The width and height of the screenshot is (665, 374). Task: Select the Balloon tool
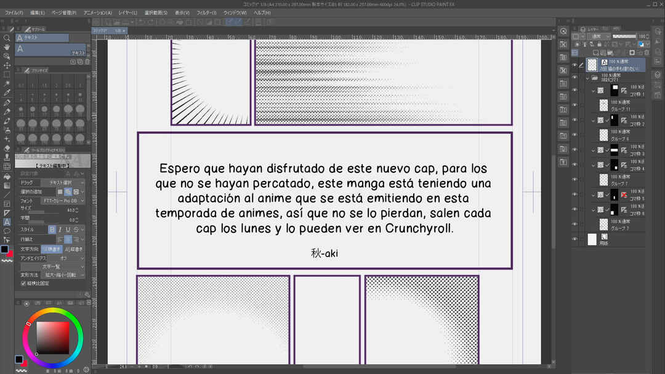pos(7,231)
